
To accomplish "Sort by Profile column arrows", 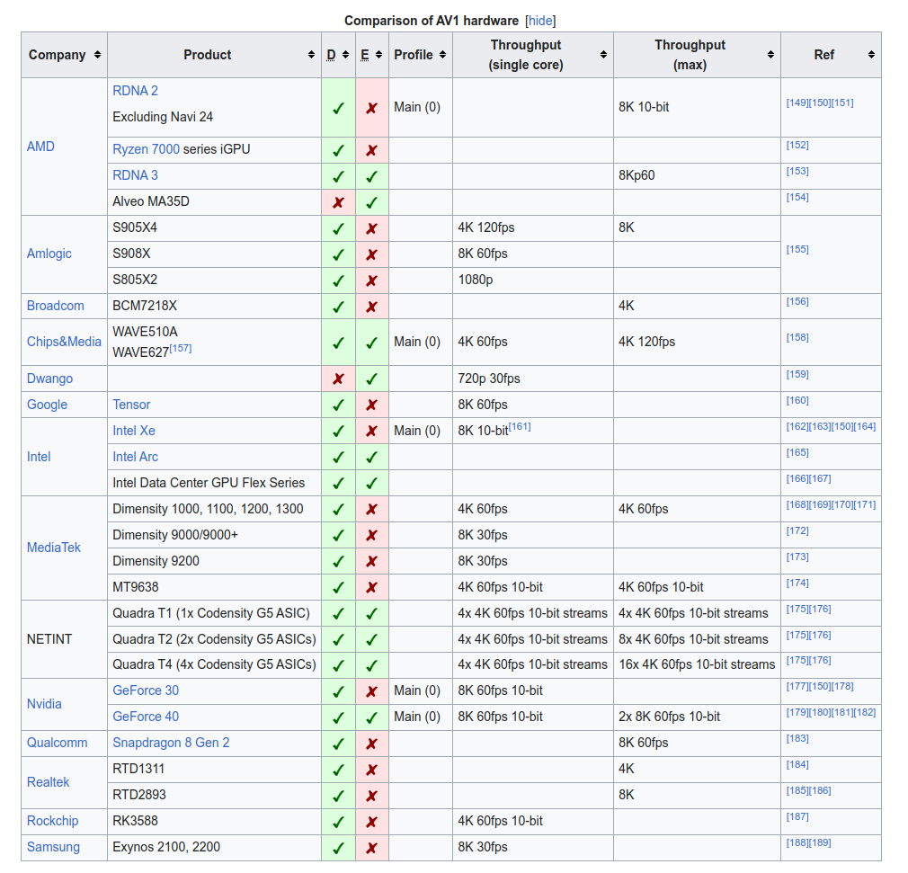I will (443, 55).
